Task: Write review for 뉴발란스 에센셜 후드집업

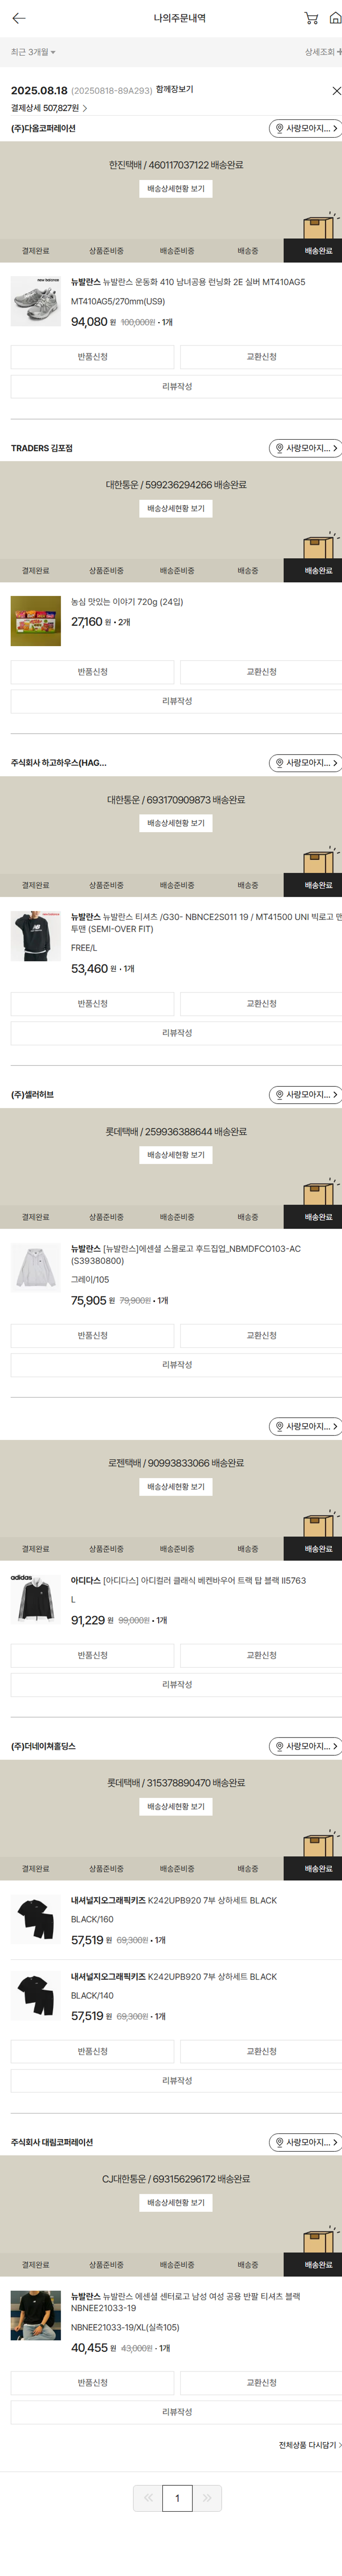Action: coord(176,1364)
